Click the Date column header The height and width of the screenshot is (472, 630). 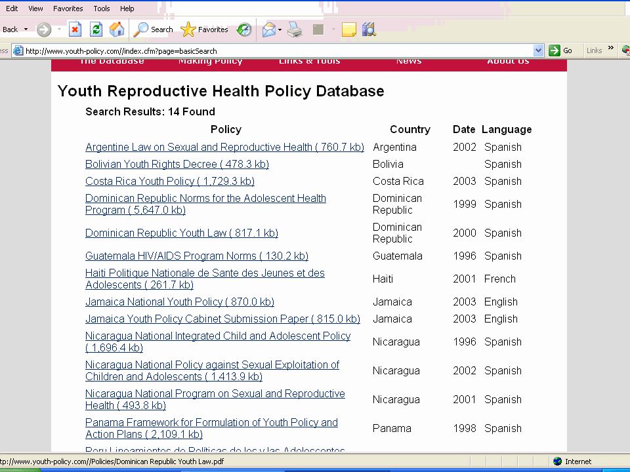pyautogui.click(x=464, y=129)
